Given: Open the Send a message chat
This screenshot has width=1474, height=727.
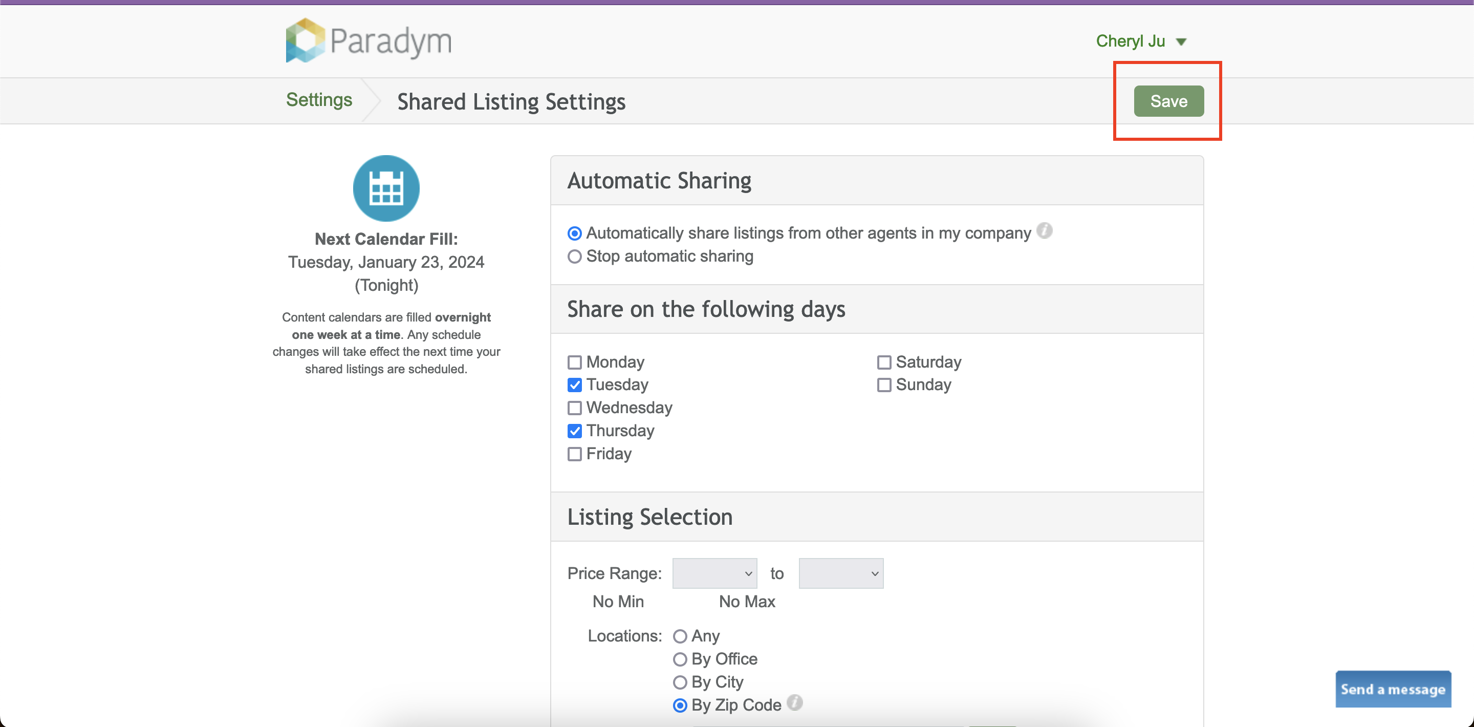Looking at the screenshot, I should click(x=1393, y=689).
